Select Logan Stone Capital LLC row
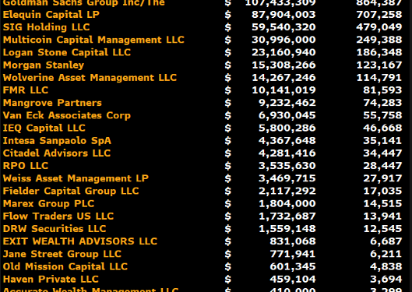Image resolution: width=412 pixels, height=292 pixels. click(x=67, y=52)
